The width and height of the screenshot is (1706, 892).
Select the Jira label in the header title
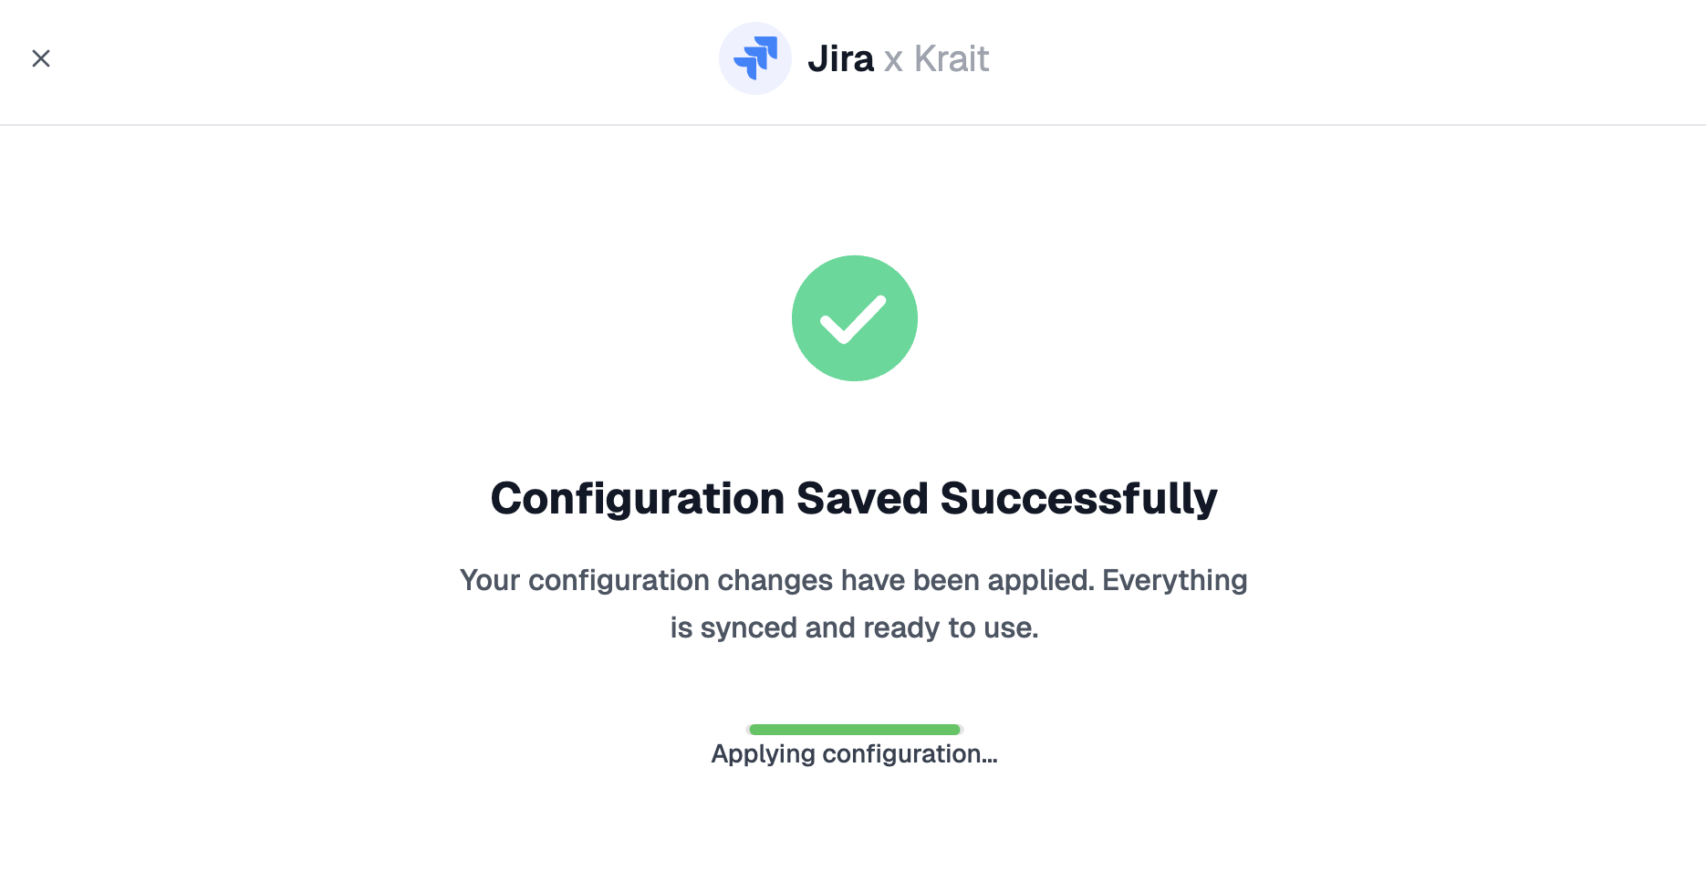coord(840,57)
